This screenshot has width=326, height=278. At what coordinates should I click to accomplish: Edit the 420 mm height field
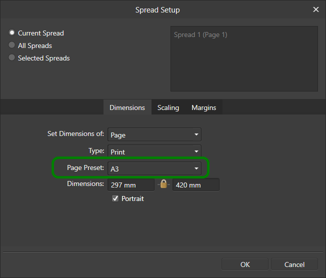196,184
